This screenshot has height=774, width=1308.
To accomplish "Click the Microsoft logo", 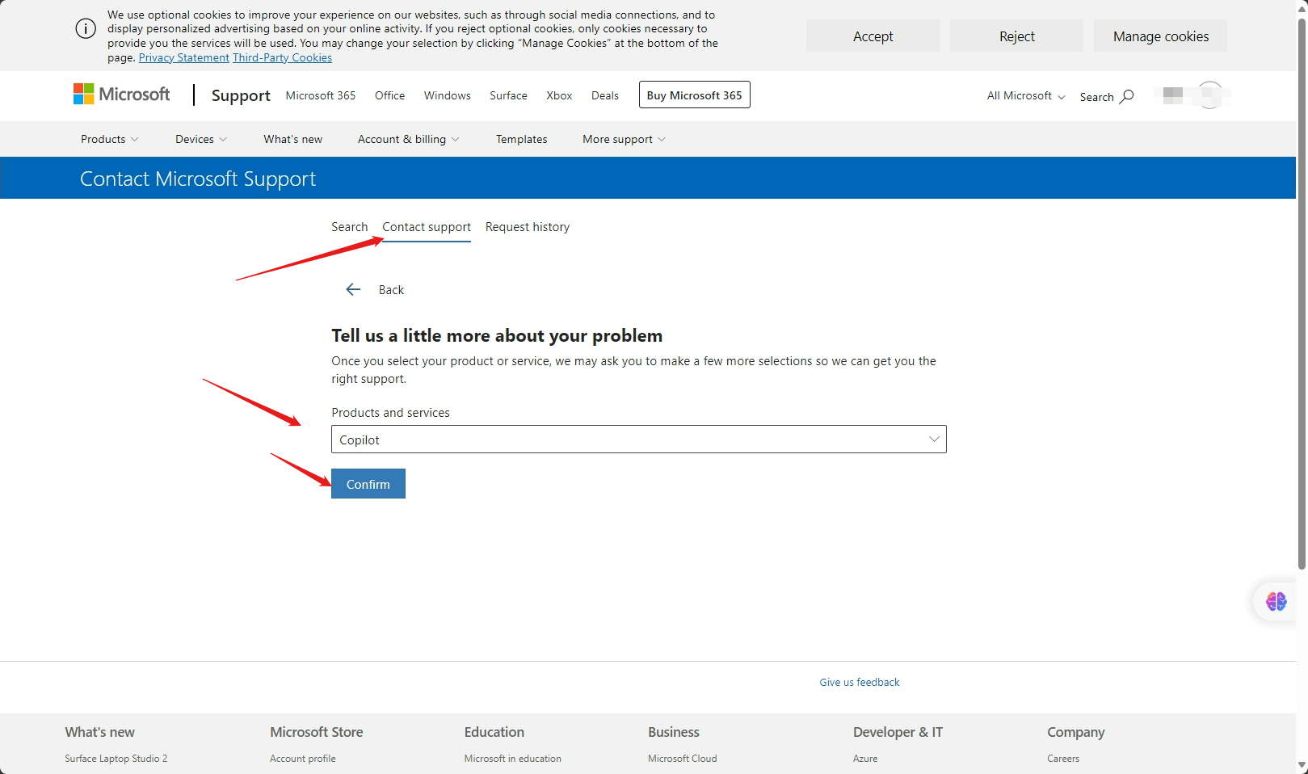I will [x=121, y=95].
